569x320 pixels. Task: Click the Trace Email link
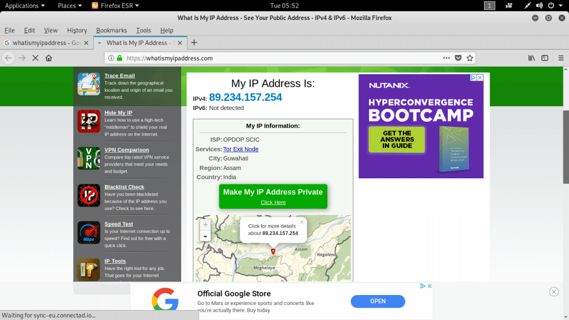tap(119, 76)
